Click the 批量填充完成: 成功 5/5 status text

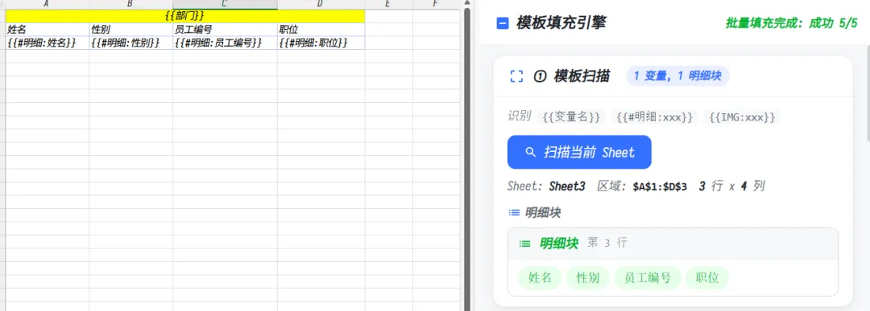pyautogui.click(x=791, y=23)
